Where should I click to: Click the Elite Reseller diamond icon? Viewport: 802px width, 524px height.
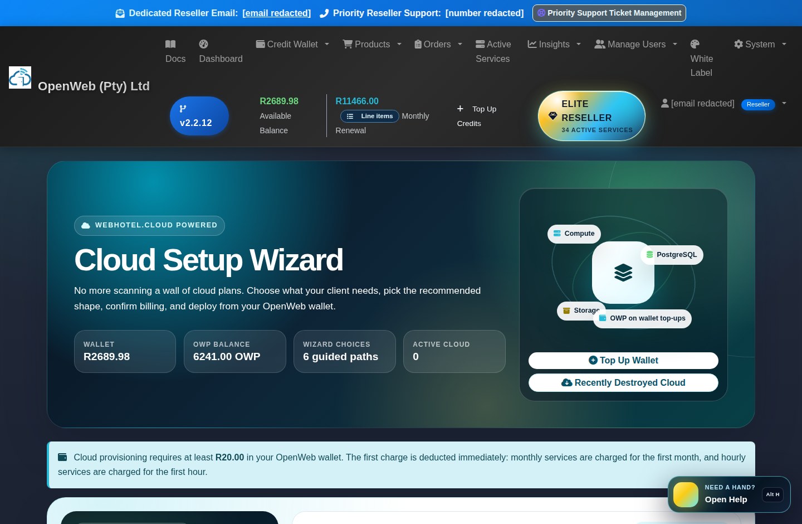point(553,116)
